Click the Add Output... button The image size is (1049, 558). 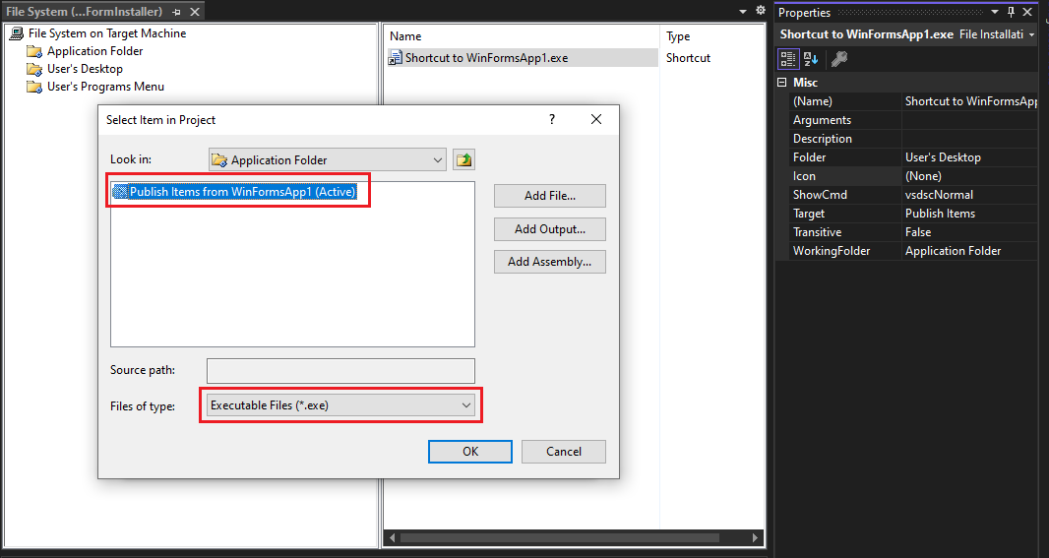tap(550, 229)
